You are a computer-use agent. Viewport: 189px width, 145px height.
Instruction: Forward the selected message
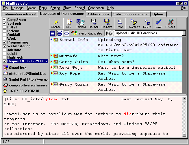(x=81, y=23)
